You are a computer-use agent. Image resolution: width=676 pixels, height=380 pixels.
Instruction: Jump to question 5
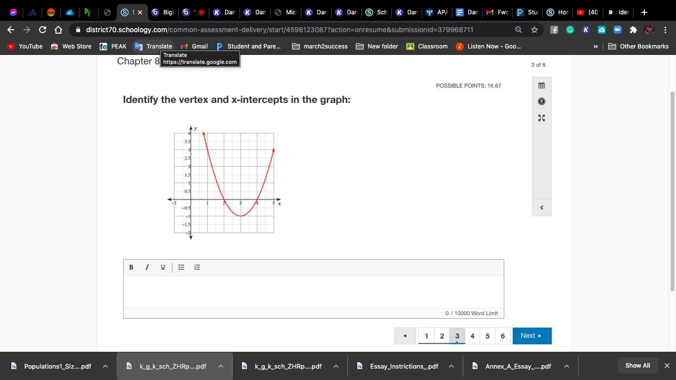point(487,336)
